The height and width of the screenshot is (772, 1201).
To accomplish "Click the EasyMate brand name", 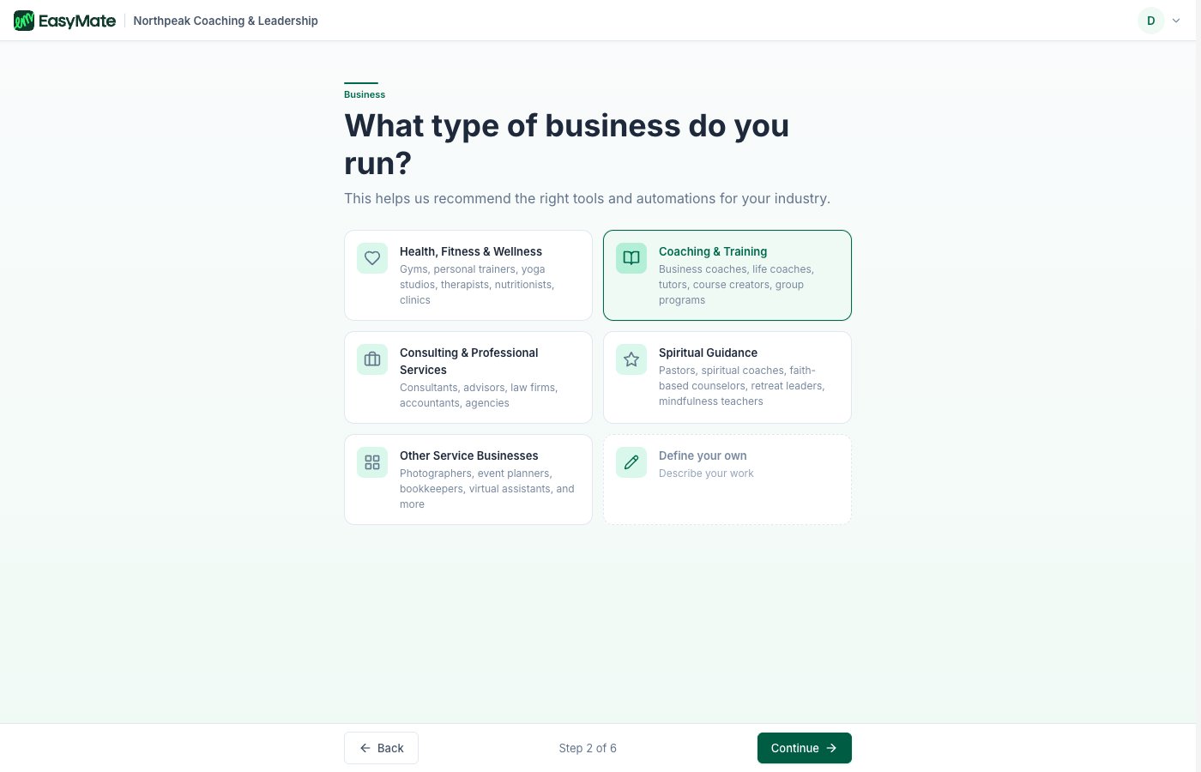I will 77,21.
